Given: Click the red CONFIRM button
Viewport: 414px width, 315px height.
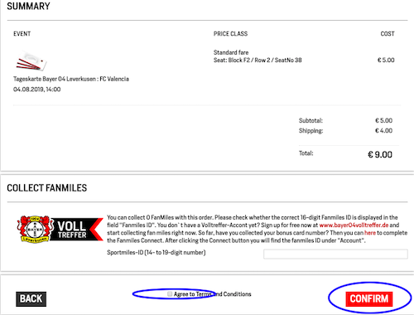Looking at the screenshot, I should pyautogui.click(x=368, y=299).
